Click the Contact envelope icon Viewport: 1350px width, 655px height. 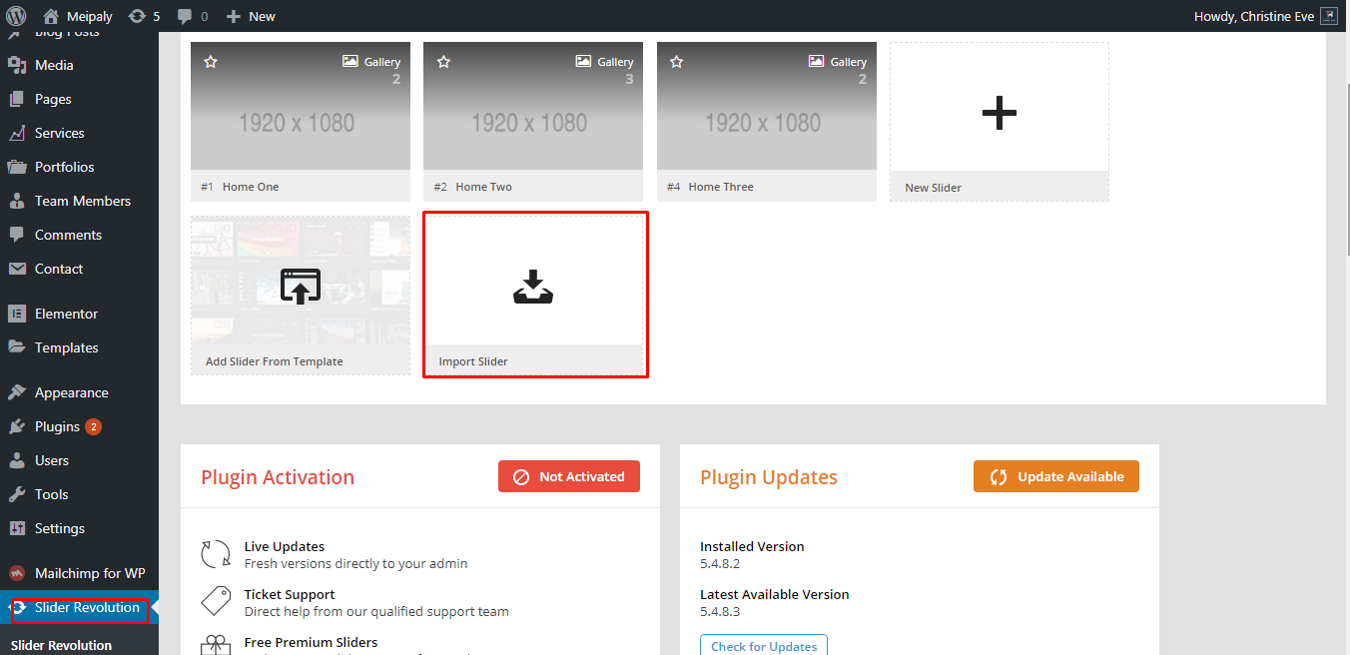pos(17,269)
